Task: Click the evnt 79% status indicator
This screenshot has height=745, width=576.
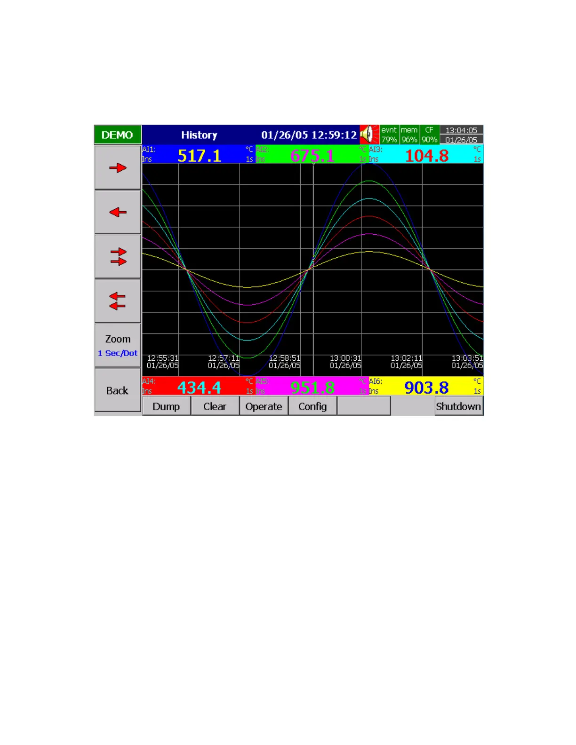Action: click(x=389, y=135)
